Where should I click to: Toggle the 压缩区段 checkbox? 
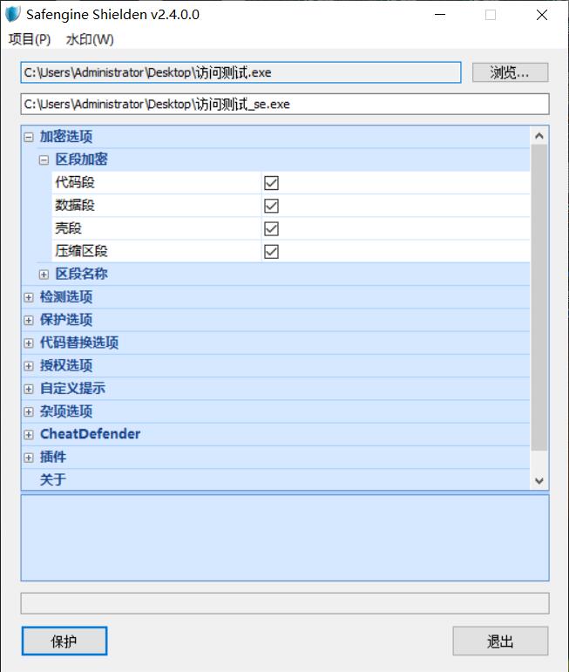pyautogui.click(x=271, y=252)
